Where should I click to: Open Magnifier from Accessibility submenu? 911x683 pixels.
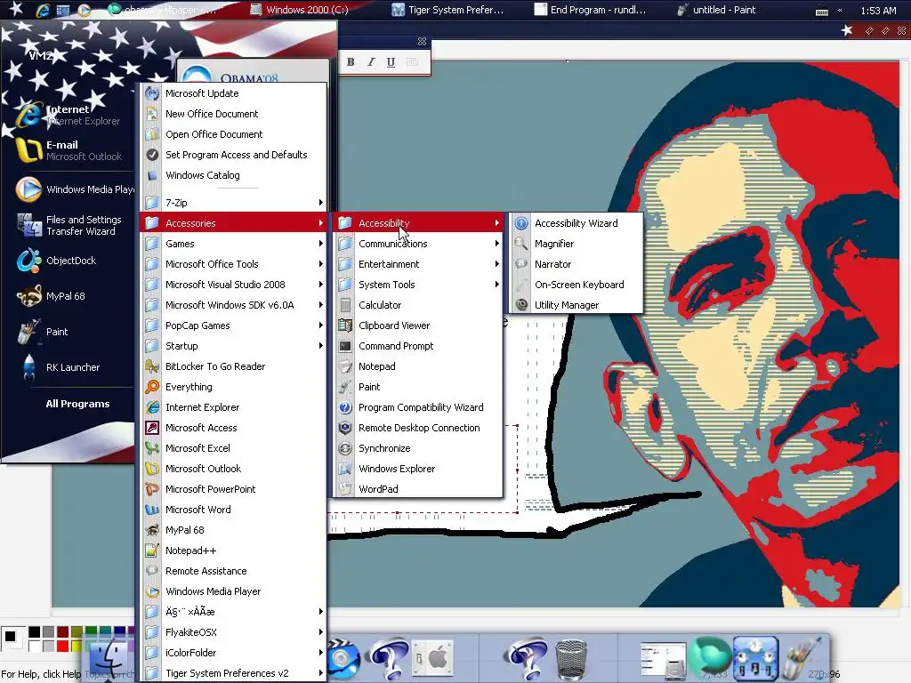click(x=576, y=244)
